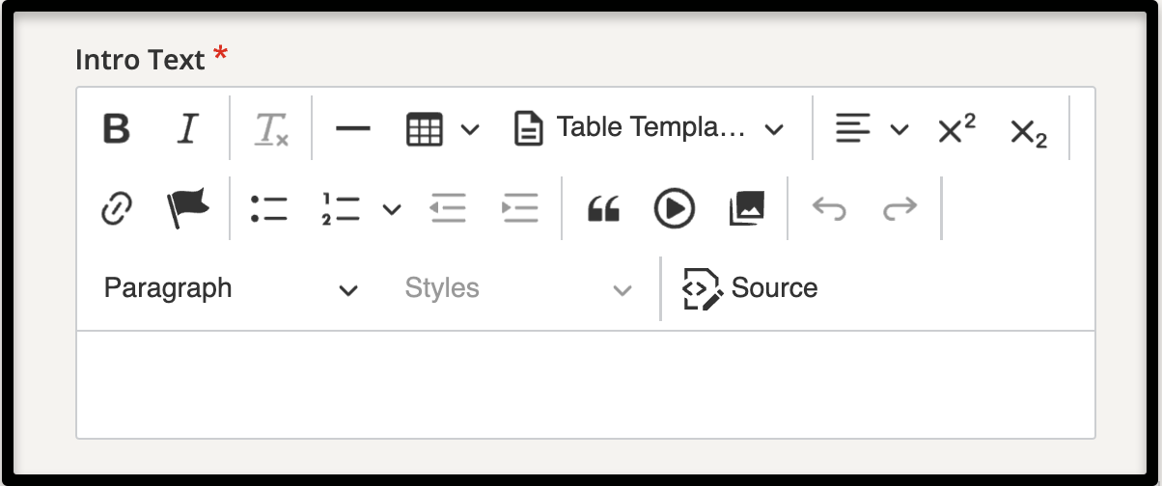Expand the table options arrow

(470, 129)
